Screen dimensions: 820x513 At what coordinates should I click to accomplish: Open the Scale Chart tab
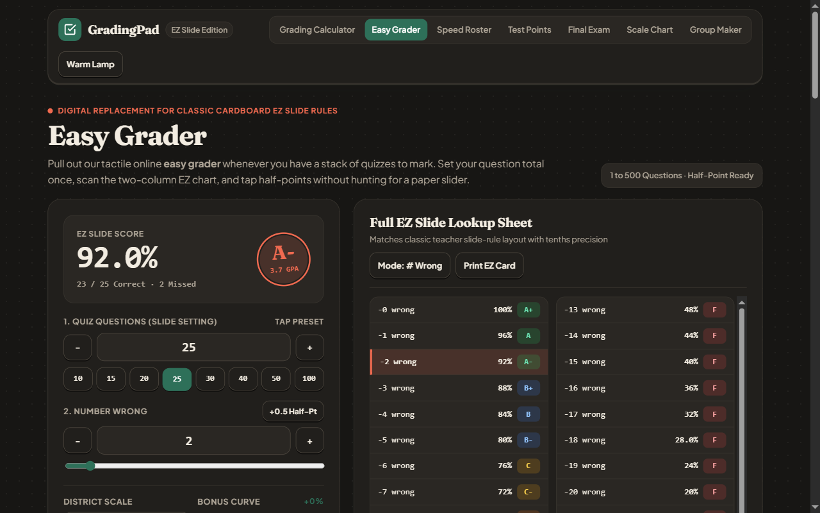(x=650, y=29)
